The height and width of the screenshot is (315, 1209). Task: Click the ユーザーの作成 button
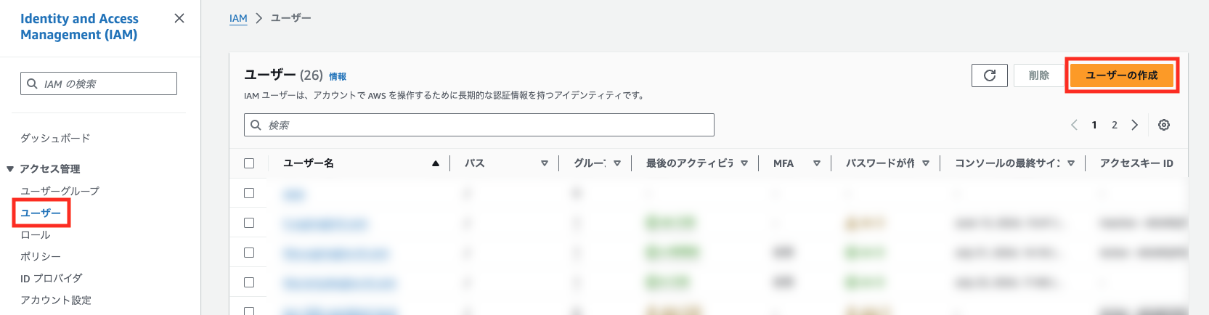(1121, 75)
